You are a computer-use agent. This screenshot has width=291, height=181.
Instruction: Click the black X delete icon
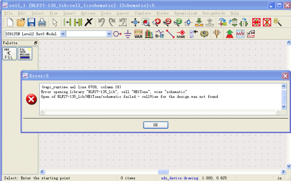coord(89,22)
